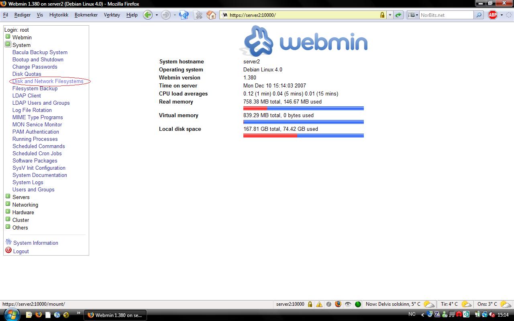Click the green circle status bar icon
Viewport: 514px width, 321px height.
click(358, 304)
